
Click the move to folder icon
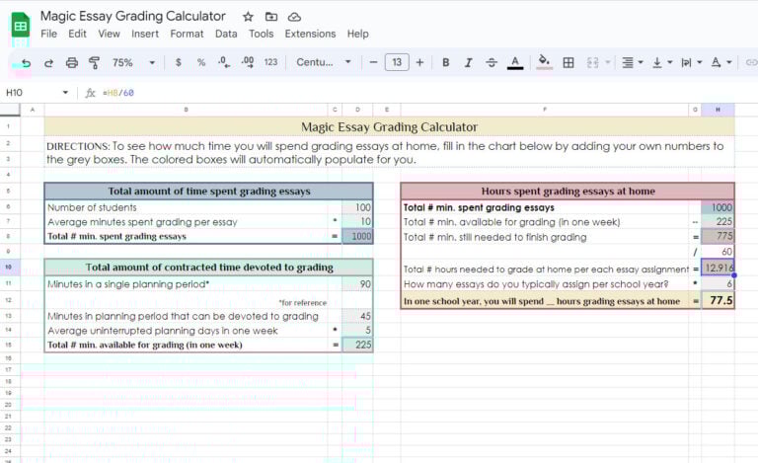pyautogui.click(x=271, y=17)
